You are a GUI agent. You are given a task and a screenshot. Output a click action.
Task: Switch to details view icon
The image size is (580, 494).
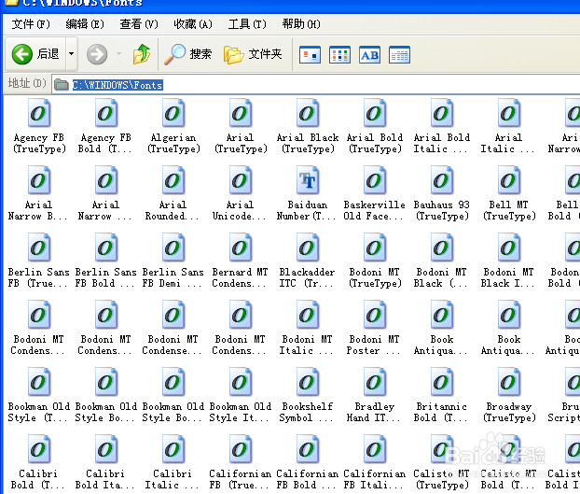click(399, 55)
